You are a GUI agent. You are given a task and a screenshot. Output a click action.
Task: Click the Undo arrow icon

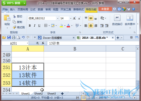tap(23, 38)
